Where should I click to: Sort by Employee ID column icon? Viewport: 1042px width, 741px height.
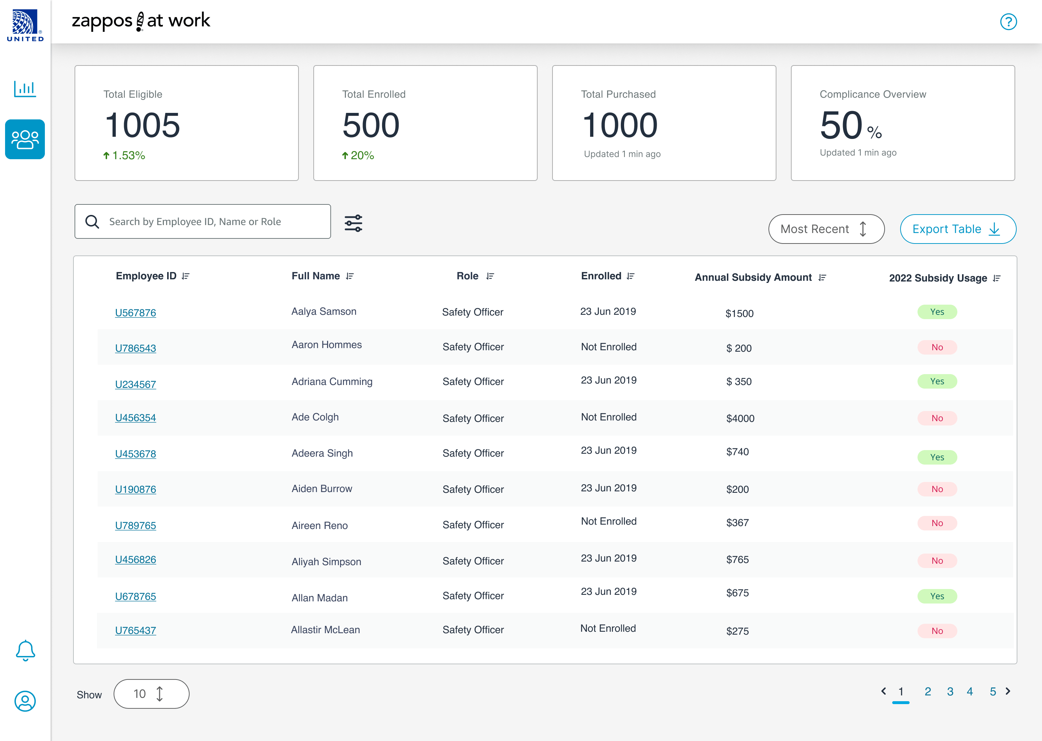(x=185, y=276)
